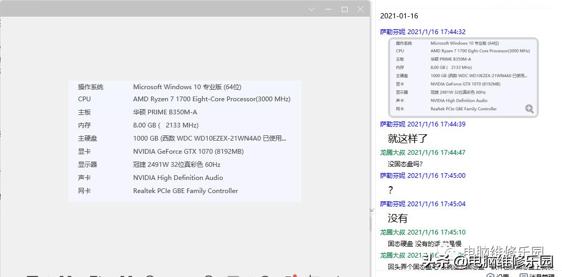Click sender line 萨勒芬妮 2021/1/16 17:44:32

click(423, 32)
